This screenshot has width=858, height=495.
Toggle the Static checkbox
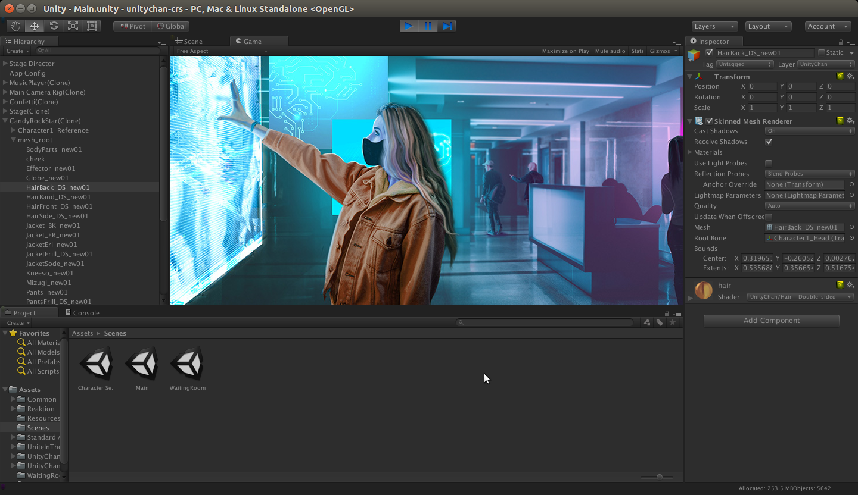pos(822,52)
